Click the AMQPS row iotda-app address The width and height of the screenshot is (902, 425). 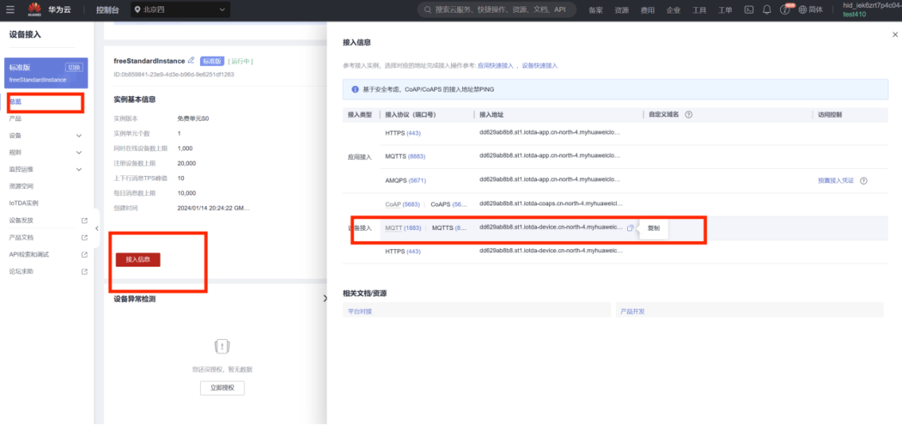551,181
